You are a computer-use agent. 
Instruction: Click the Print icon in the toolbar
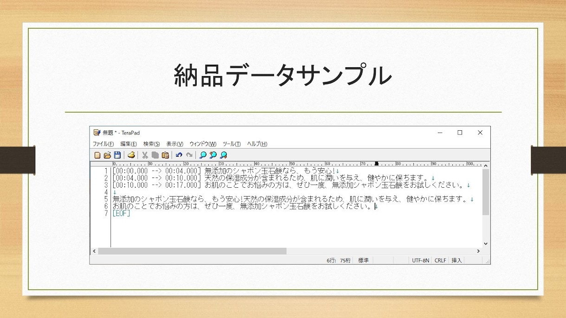point(131,155)
